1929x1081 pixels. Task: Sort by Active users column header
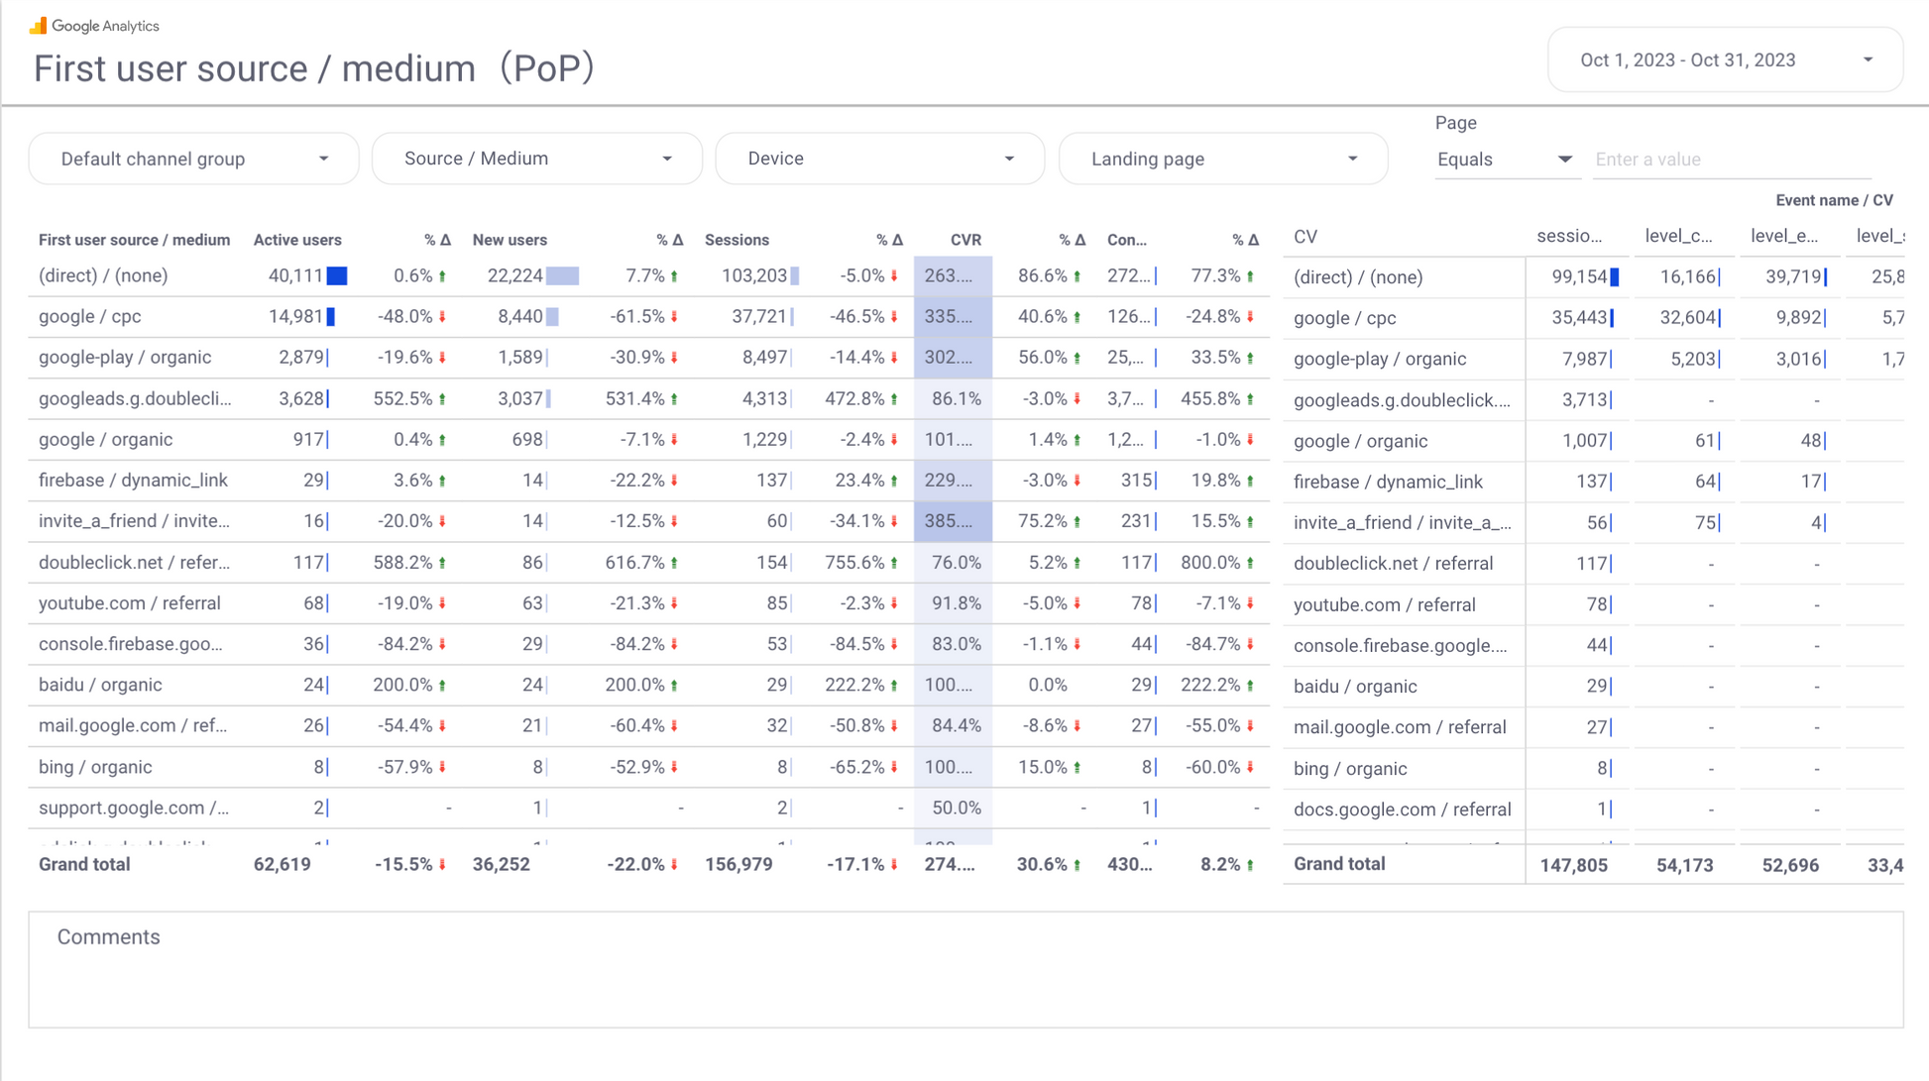[x=297, y=240]
